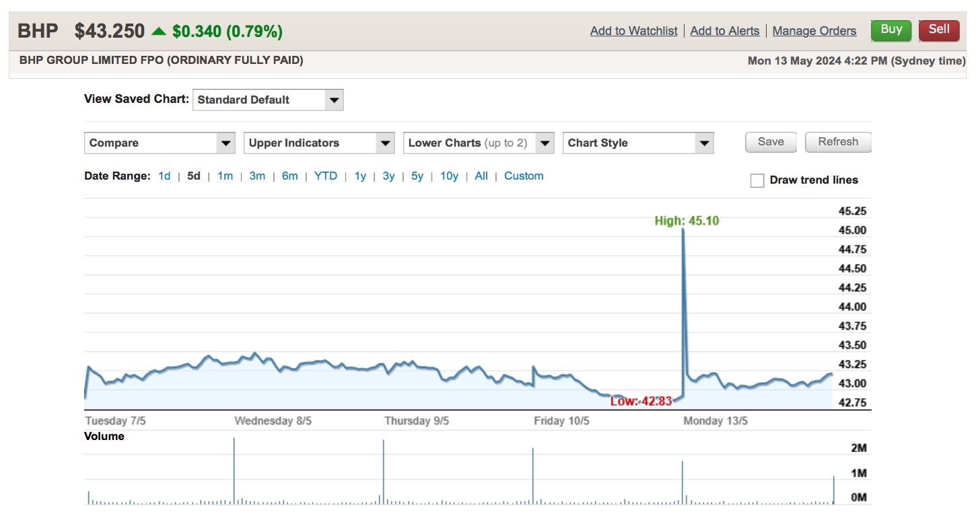Viewport: 976px width, 514px height.
Task: Click the Tuesday 7/5 axis label
Action: coord(115,421)
